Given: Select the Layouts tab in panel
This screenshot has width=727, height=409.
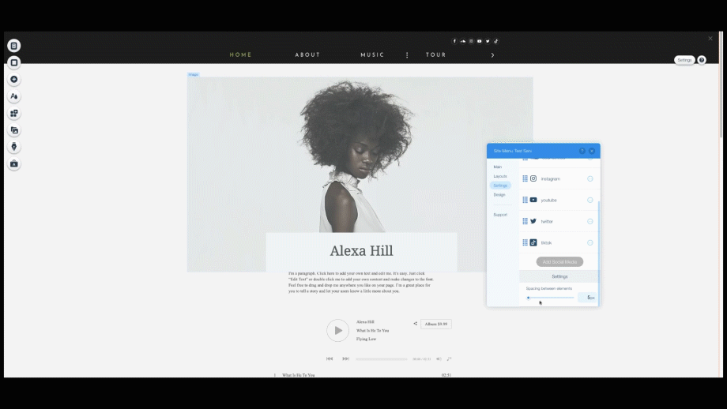Looking at the screenshot, I should [x=500, y=176].
